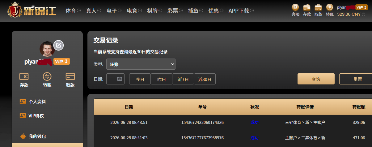Expand the 真人 menu
The height and width of the screenshot is (147, 372).
(94, 10)
